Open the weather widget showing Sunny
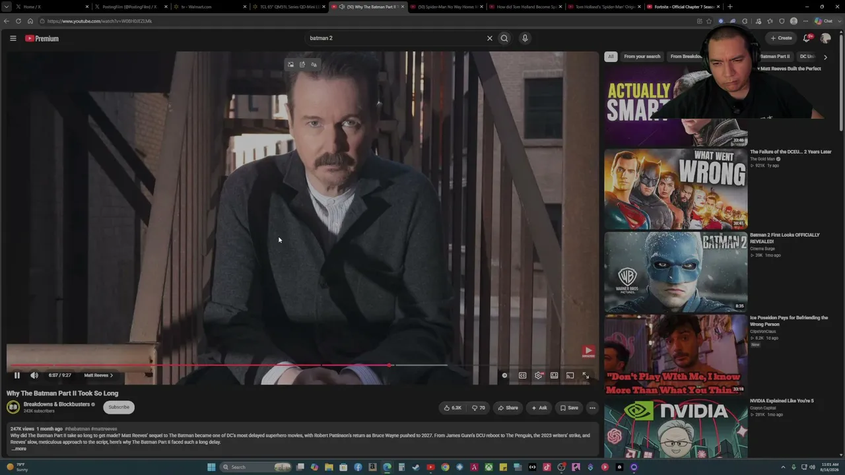Viewport: 845px width, 475px height. click(17, 467)
